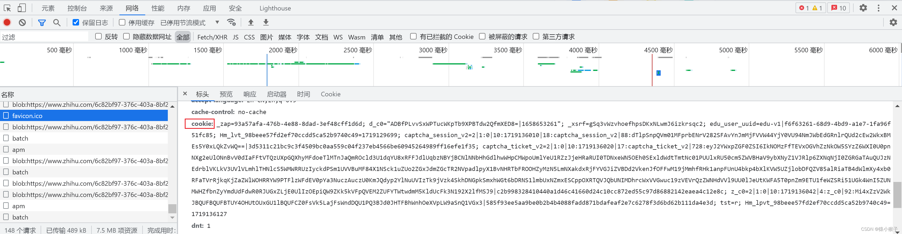Open the 响应 Response detail tab

tap(250, 94)
